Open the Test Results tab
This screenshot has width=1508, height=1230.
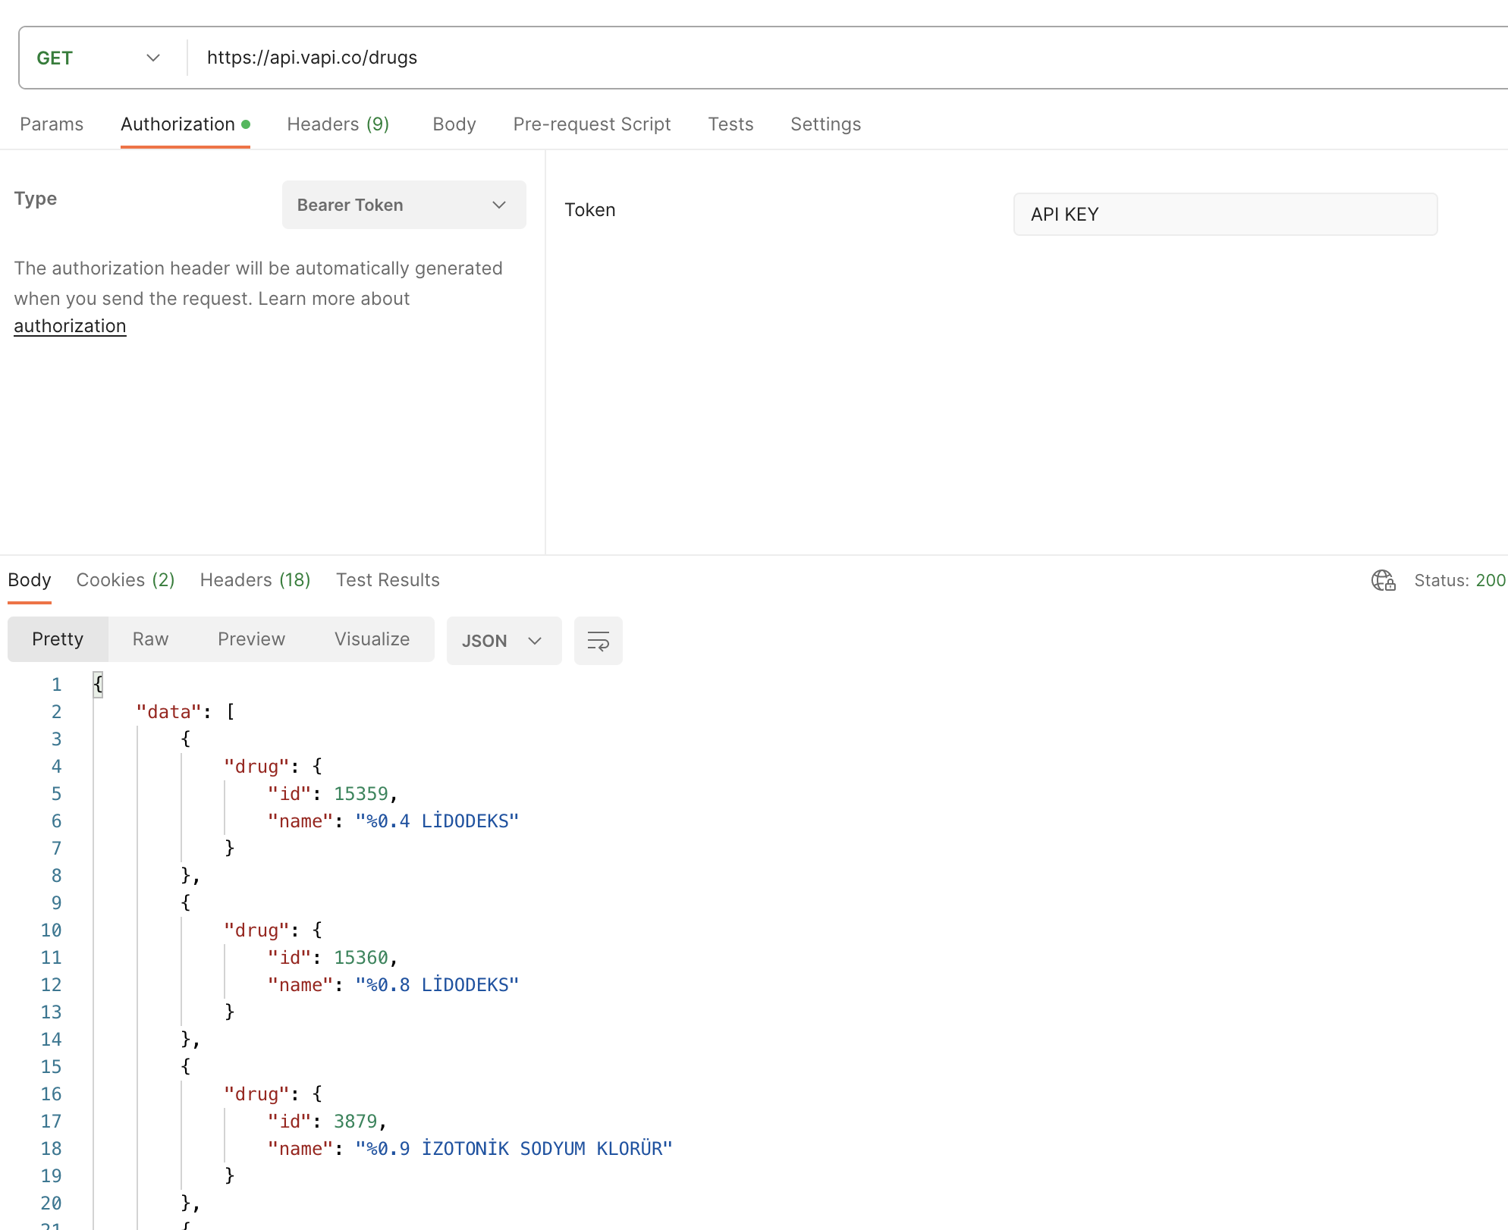388,580
